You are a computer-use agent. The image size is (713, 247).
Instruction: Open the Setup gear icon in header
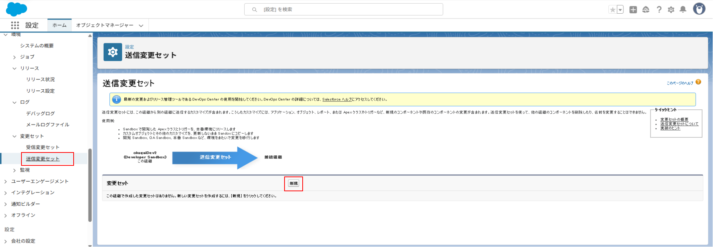[x=671, y=10]
